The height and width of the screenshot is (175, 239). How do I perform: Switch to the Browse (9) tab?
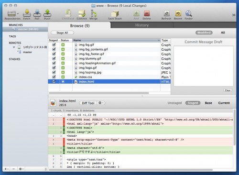coord(80,26)
